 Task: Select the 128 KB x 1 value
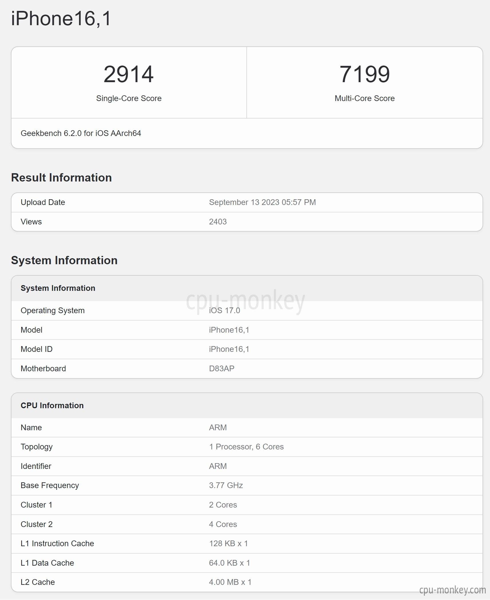pos(228,543)
